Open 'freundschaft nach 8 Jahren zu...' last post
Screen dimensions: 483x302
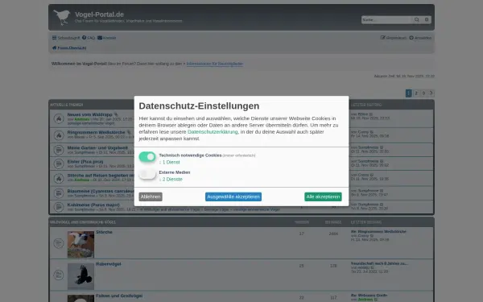pyautogui.click(x=379, y=263)
